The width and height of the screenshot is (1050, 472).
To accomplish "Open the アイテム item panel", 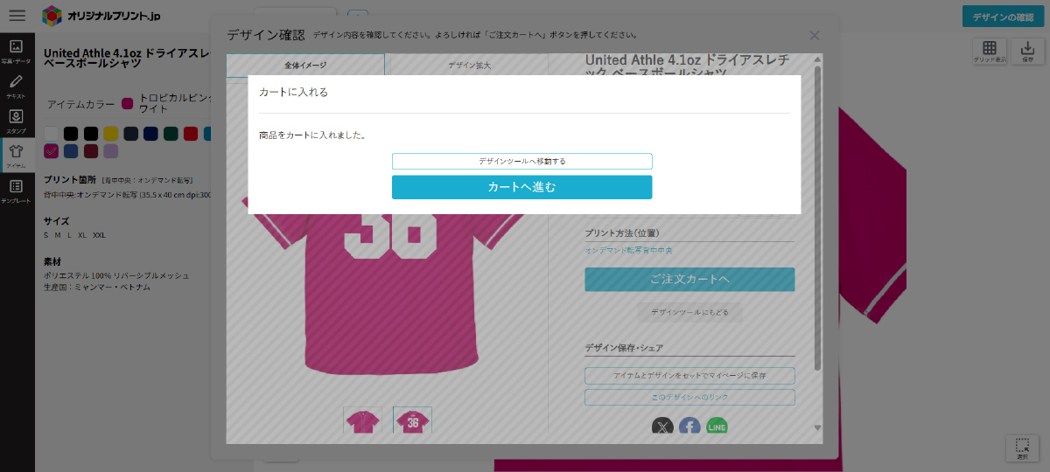I will (16, 155).
